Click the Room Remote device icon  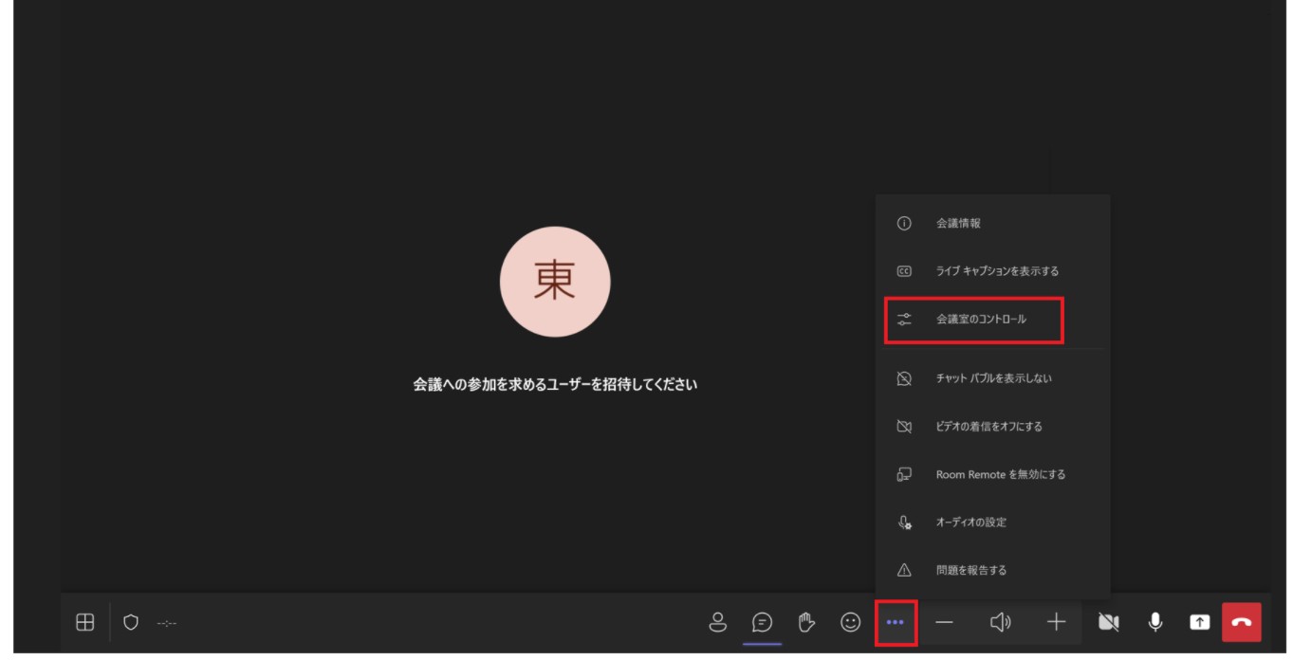904,474
